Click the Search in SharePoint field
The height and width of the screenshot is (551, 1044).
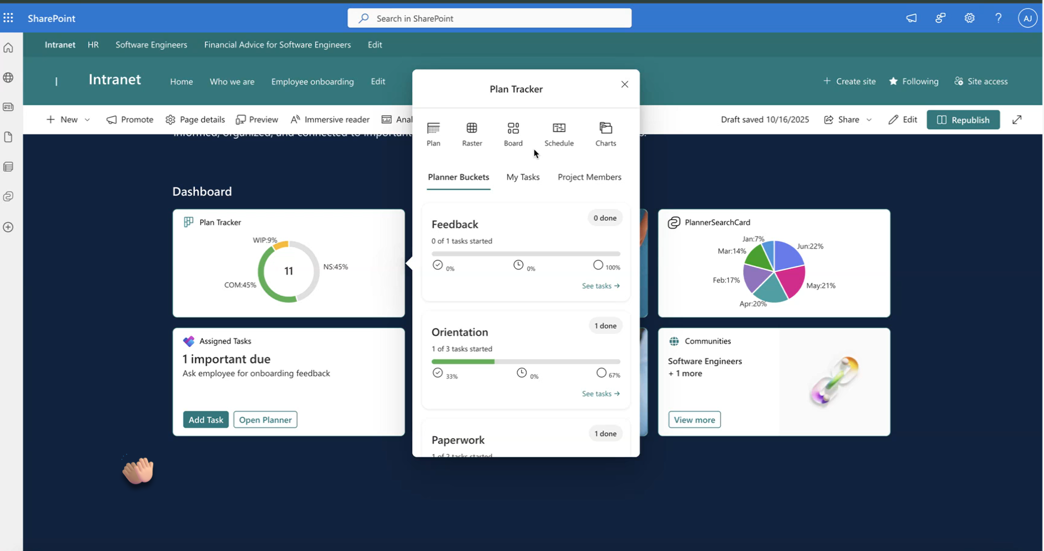tap(489, 18)
